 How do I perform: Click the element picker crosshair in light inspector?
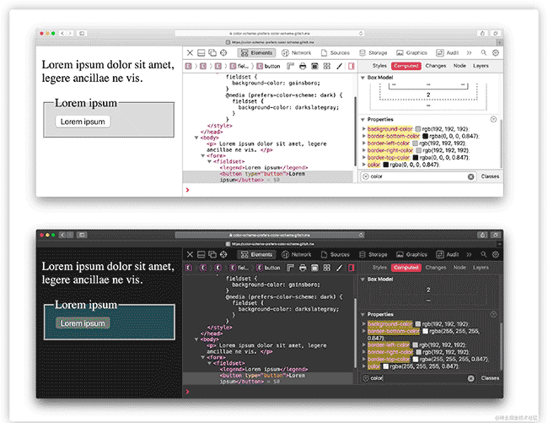(x=223, y=52)
